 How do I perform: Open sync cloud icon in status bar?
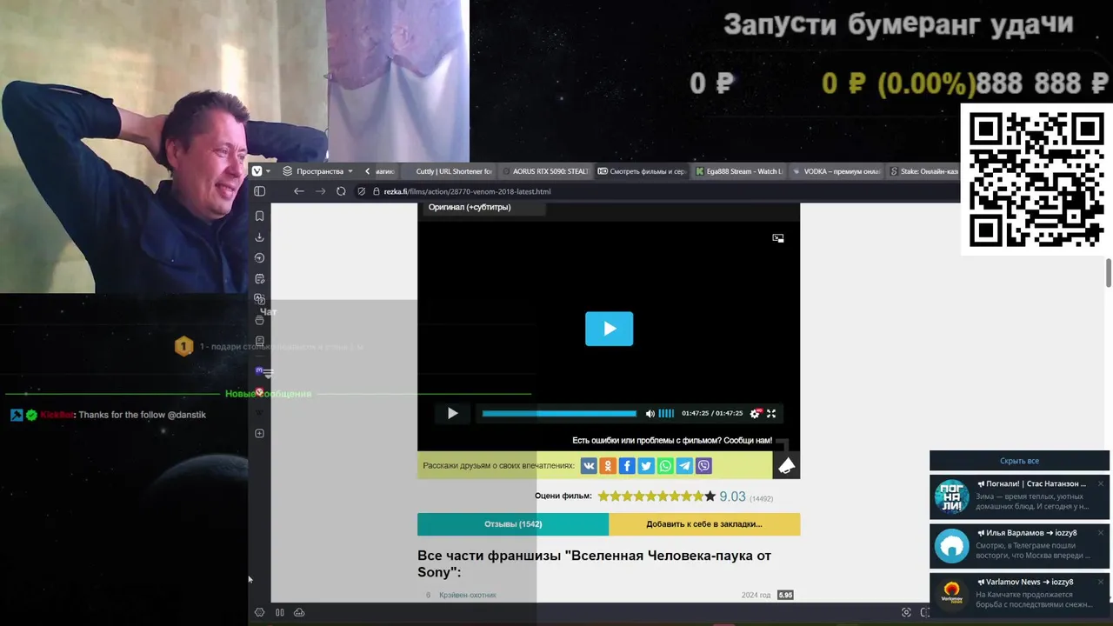299,612
